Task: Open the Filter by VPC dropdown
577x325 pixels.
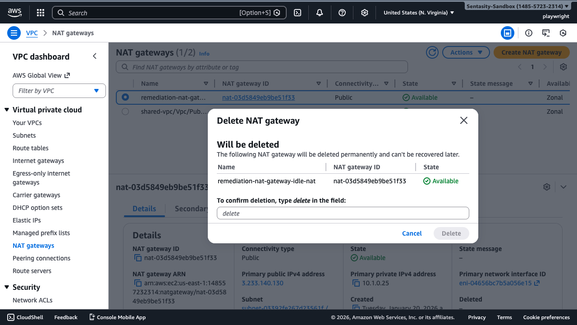Action: 59,90
